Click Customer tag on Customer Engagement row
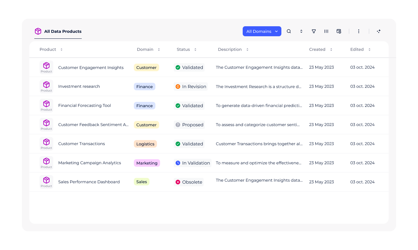418x250 pixels. click(x=146, y=67)
